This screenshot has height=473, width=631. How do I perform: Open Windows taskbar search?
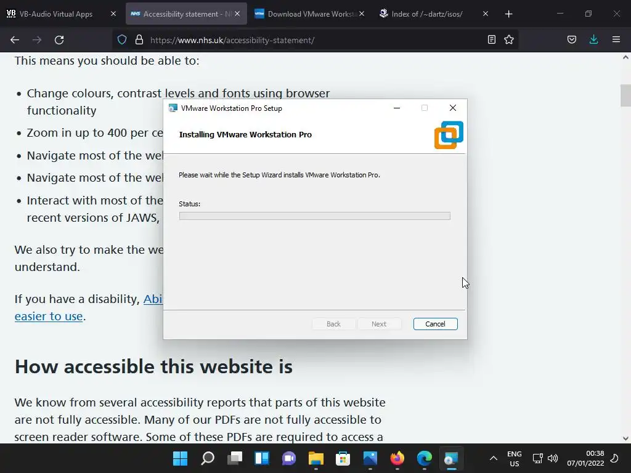click(208, 458)
